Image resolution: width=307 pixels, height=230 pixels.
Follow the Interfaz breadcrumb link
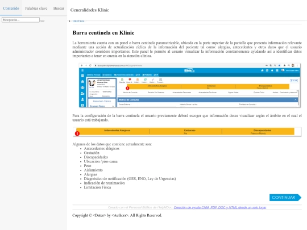[78, 21]
